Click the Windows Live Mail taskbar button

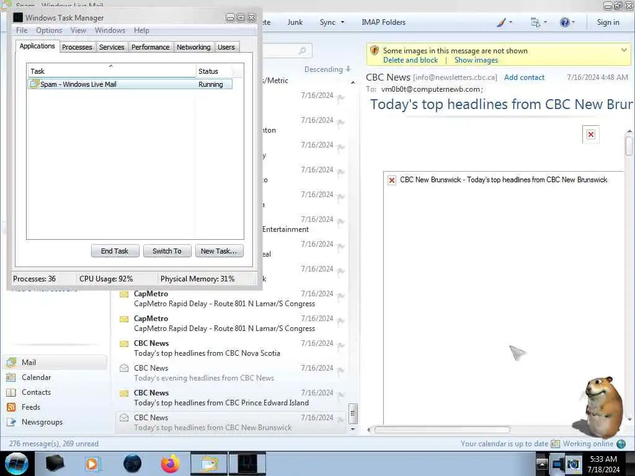click(209, 464)
